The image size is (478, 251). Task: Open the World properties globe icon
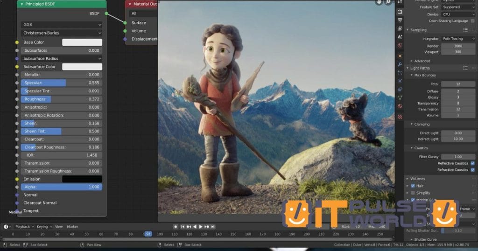coord(400,45)
